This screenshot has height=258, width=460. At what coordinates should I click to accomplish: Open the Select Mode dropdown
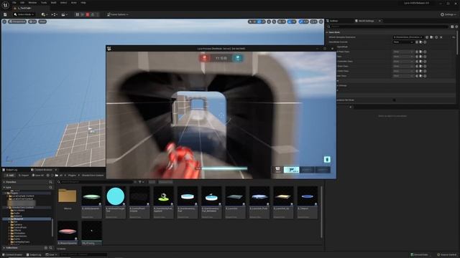pyautogui.click(x=24, y=14)
